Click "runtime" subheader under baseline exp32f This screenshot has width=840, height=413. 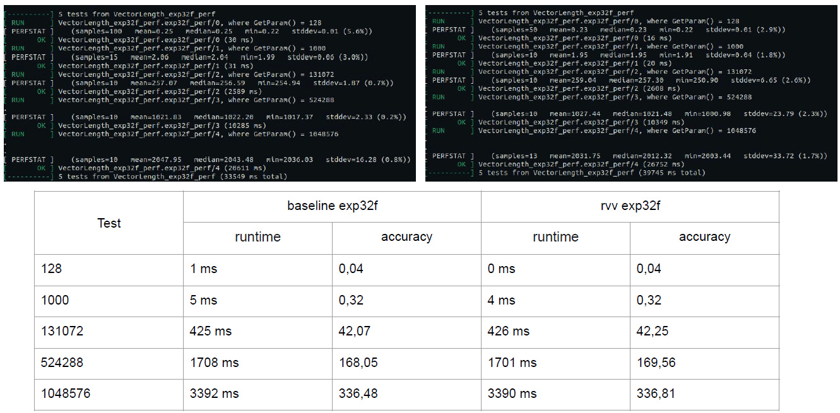pyautogui.click(x=257, y=237)
